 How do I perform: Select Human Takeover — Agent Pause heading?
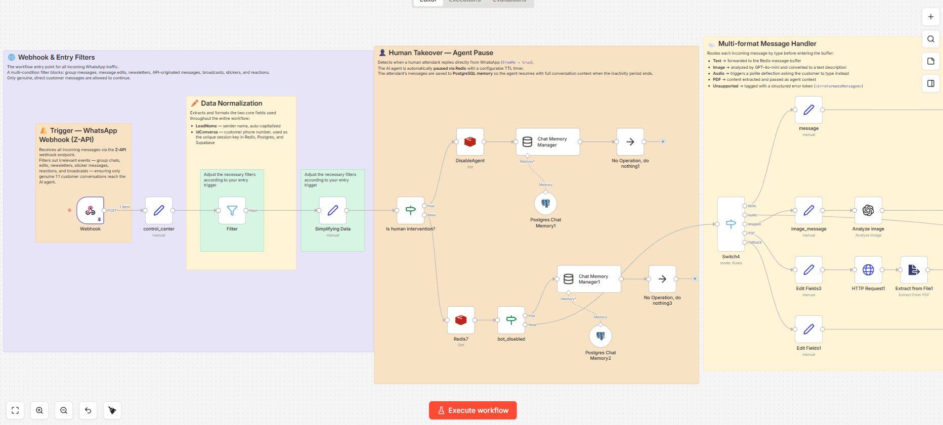click(x=441, y=53)
